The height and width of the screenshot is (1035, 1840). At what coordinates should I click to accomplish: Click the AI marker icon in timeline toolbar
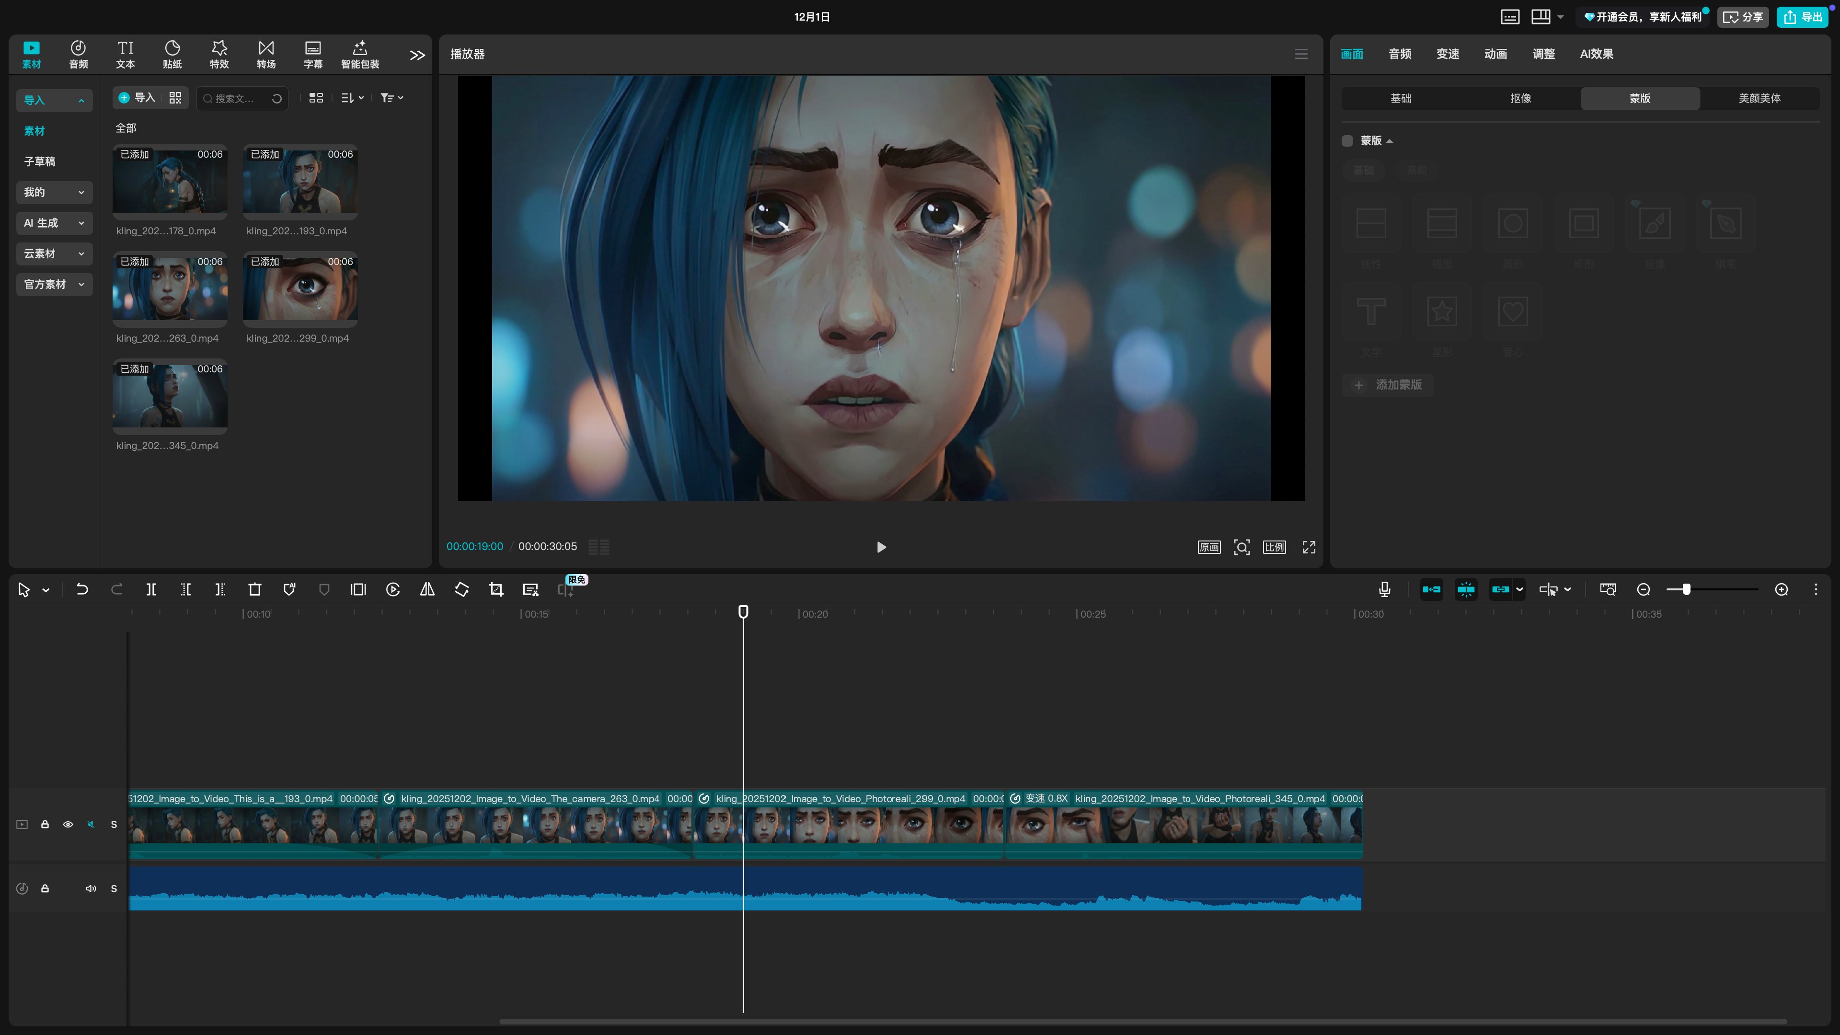pyautogui.click(x=289, y=589)
